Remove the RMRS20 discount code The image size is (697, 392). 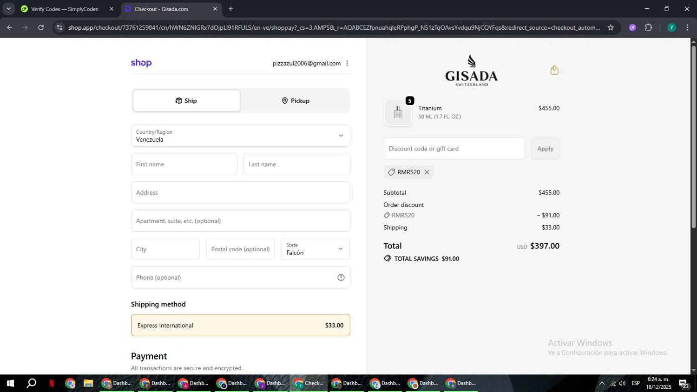coord(427,172)
